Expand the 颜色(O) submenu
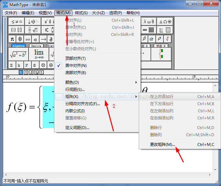This screenshot has width=221, height=186. [97, 82]
